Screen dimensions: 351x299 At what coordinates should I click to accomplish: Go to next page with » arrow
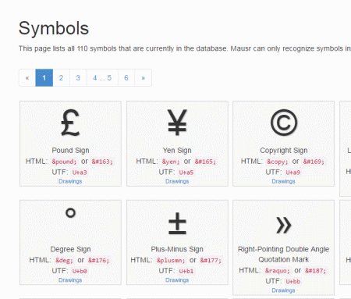143,77
